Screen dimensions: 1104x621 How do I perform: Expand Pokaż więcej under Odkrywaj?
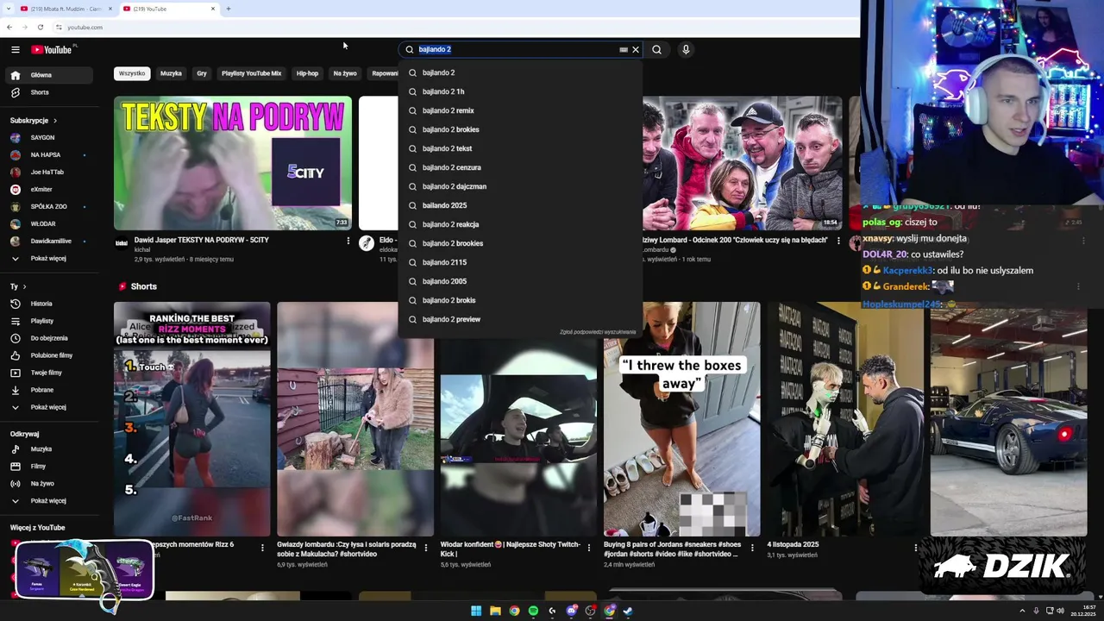[x=50, y=501]
